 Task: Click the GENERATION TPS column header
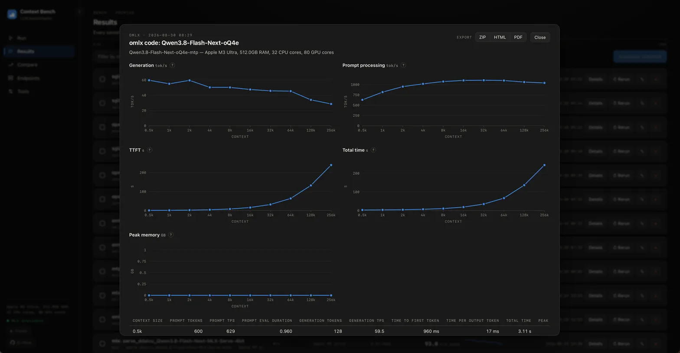[x=366, y=320]
